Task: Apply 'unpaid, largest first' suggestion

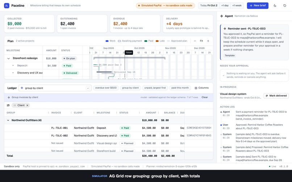Action: [155, 88]
